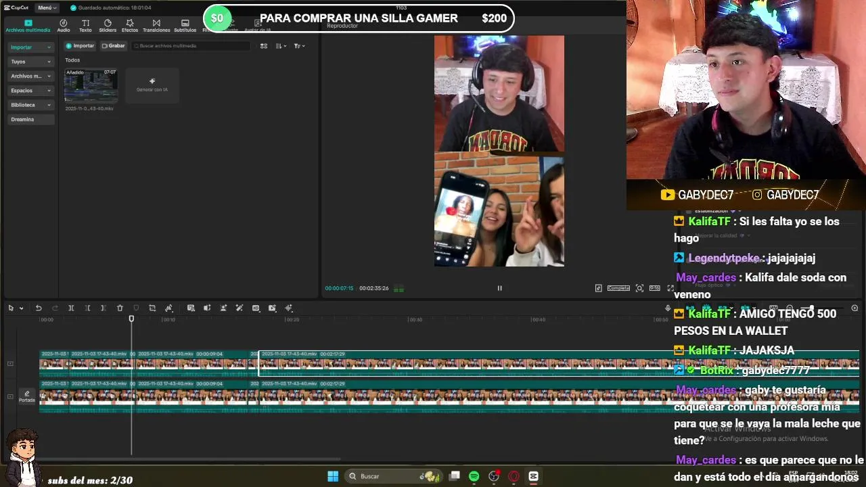This screenshot has width=866, height=487.
Task: Select the highlighted upper-track clip 00:02:17:29
Action: click(x=559, y=363)
